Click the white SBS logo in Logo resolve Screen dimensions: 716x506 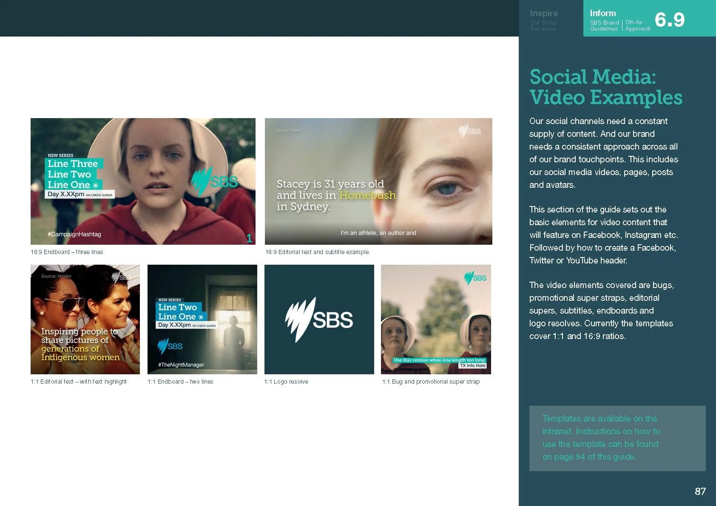pos(319,319)
